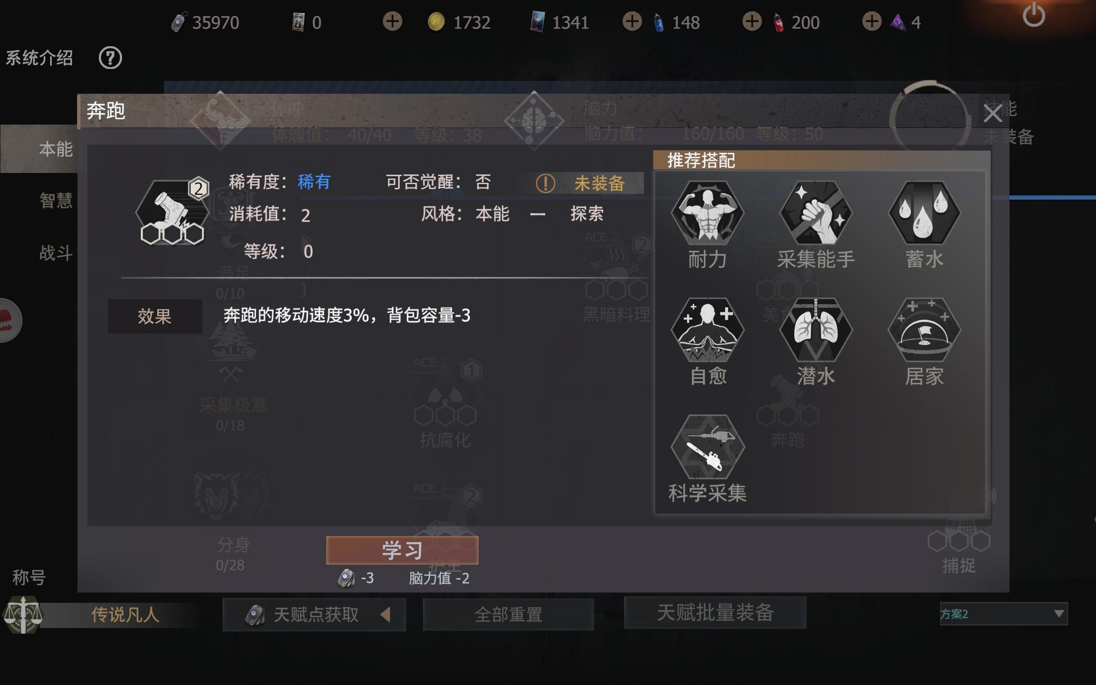The image size is (1096, 685).
Task: Open the 系统介绍 help question mark
Action: tap(110, 58)
